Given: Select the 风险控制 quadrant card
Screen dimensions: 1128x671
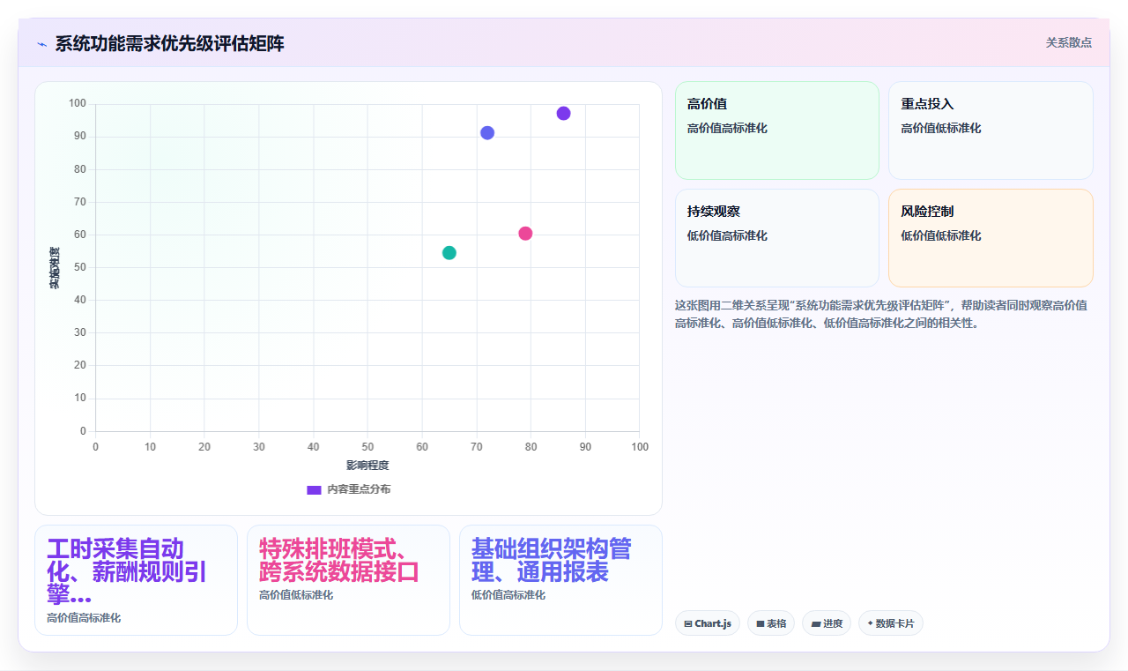Looking at the screenshot, I should [991, 238].
